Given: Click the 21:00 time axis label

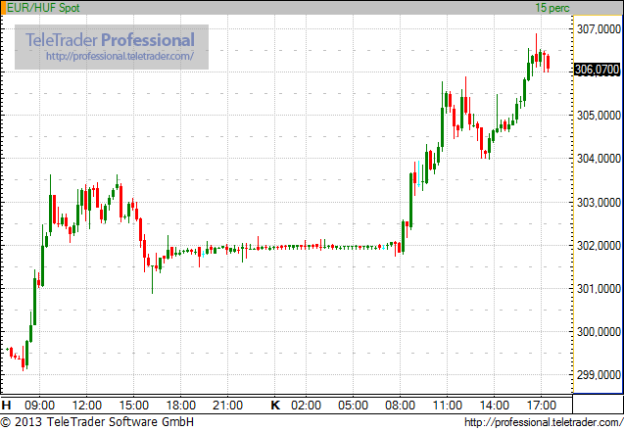Looking at the screenshot, I should 227,406.
